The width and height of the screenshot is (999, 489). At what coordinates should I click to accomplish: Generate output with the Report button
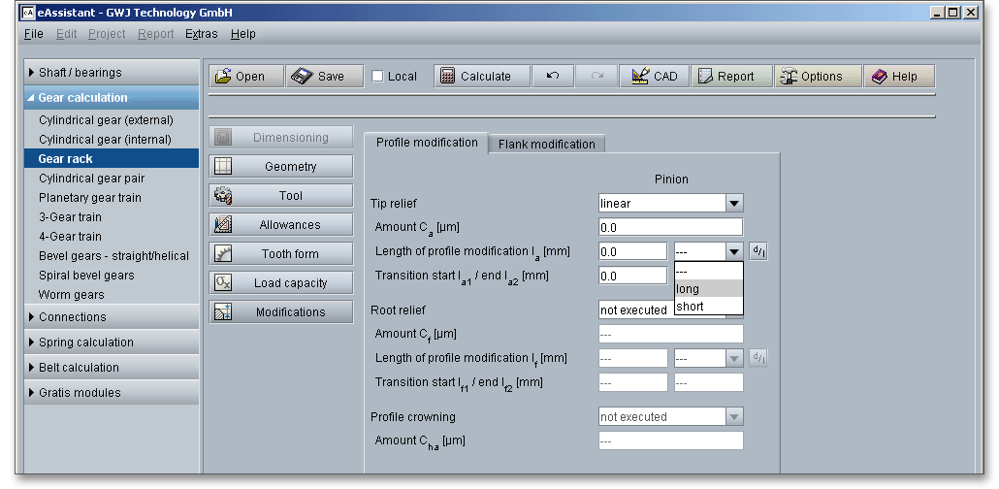732,77
